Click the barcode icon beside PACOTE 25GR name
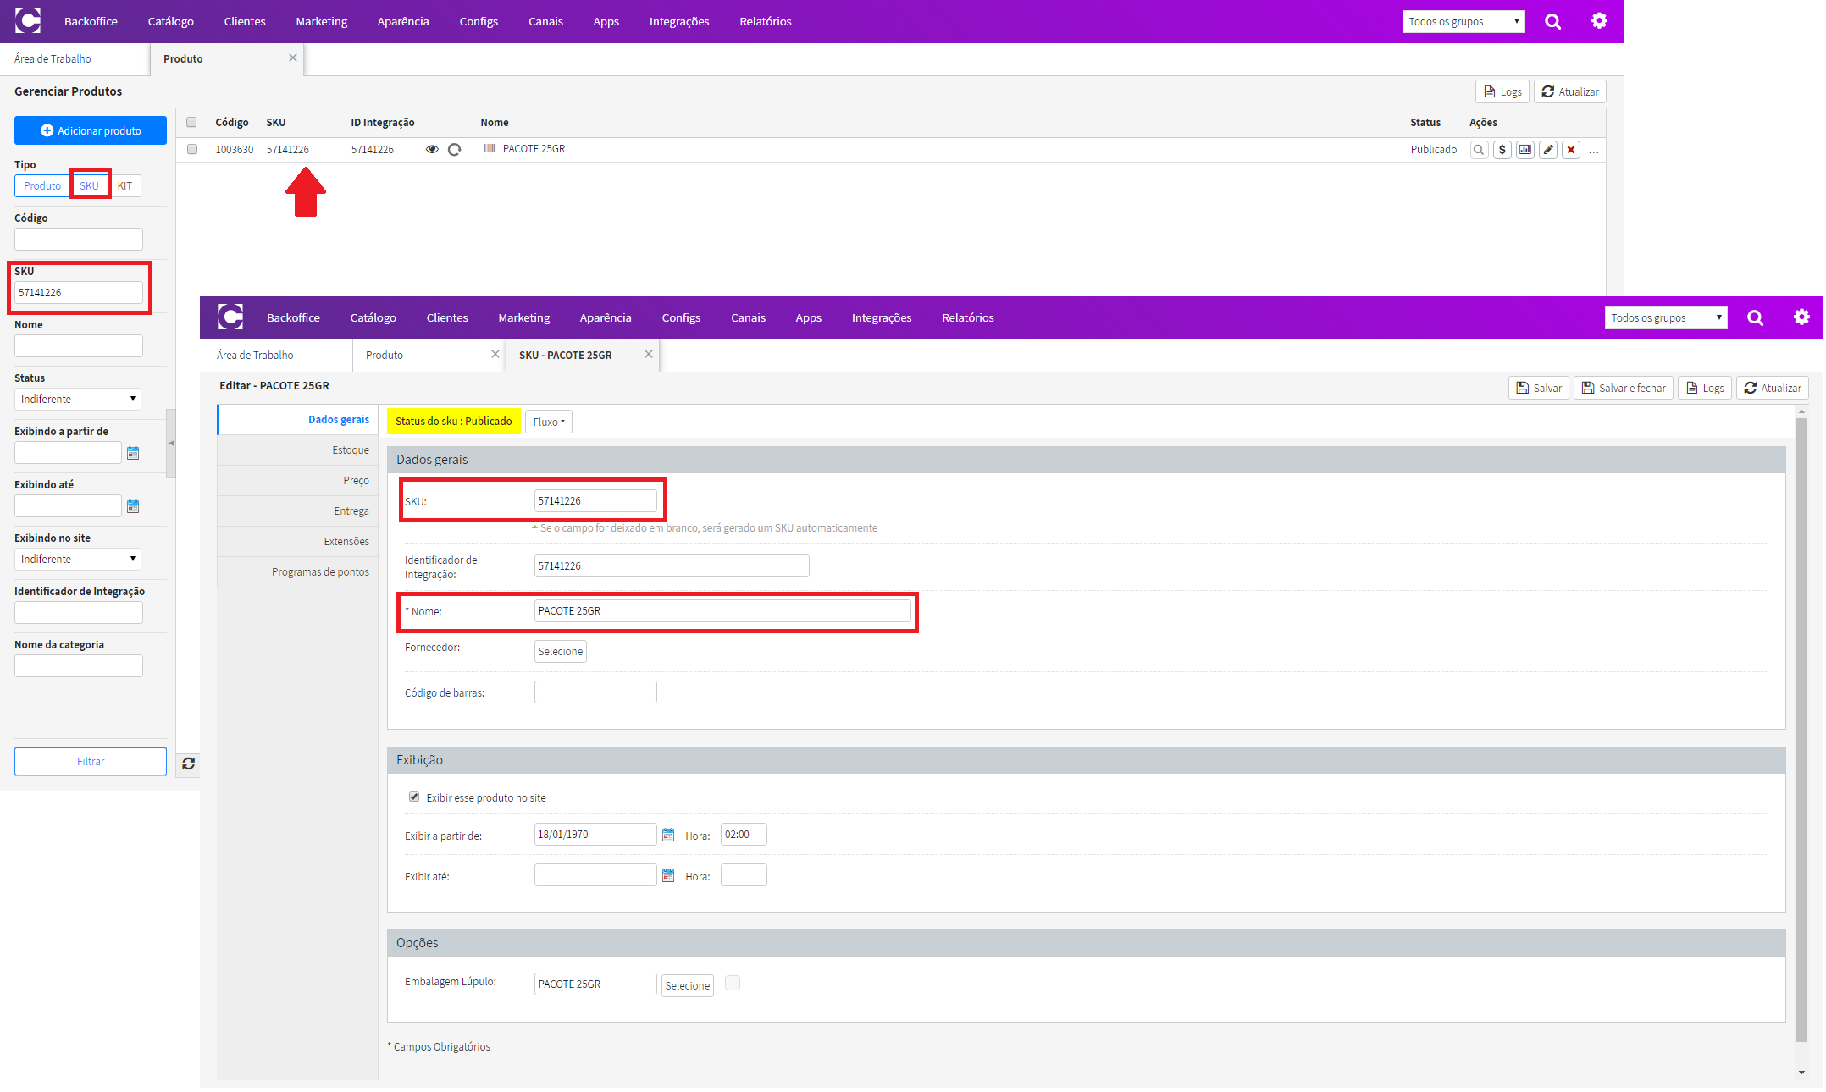1826x1092 pixels. pos(490,148)
